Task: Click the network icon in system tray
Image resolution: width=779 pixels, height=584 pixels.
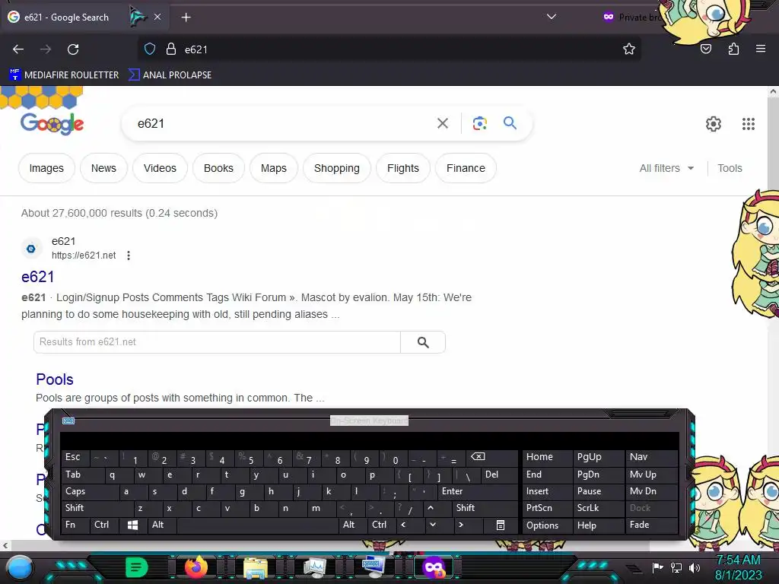Action: click(676, 567)
